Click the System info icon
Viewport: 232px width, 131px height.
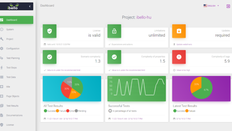pyautogui.click(x=1, y=29)
